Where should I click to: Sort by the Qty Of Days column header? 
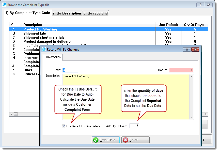coord(194,25)
